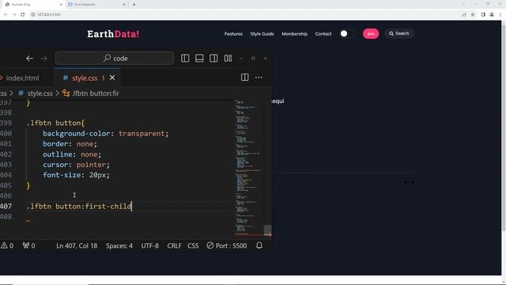
Task: Switch to the Font Awesome browser tab
Action: click(x=96, y=5)
